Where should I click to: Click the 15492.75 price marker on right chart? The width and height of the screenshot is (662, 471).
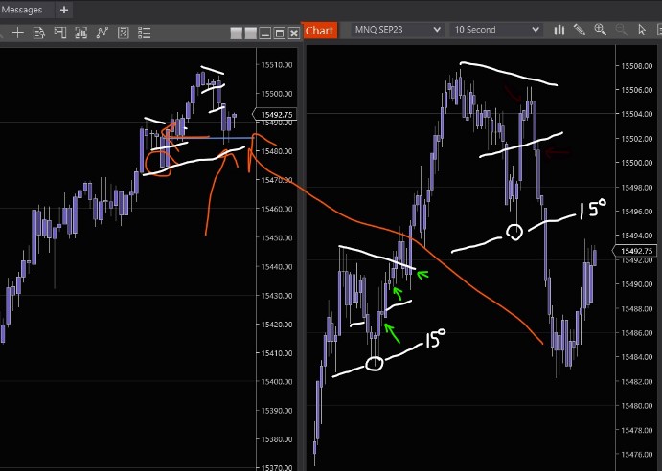636,251
